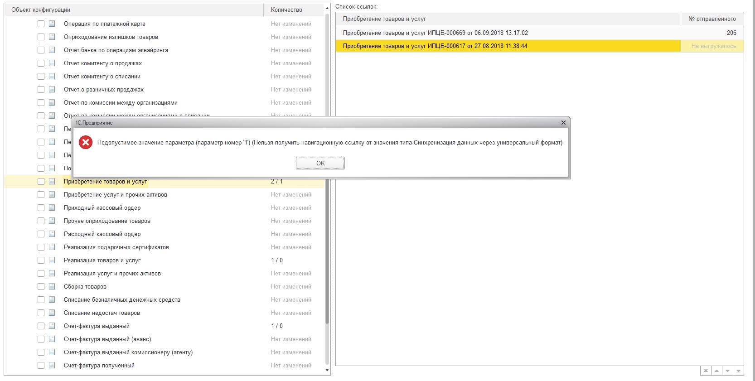Move down with the single down arrow below links list
The height and width of the screenshot is (381, 755).
point(727,371)
